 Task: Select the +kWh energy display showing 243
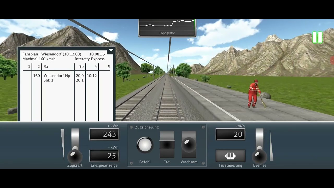pyautogui.click(x=104, y=134)
